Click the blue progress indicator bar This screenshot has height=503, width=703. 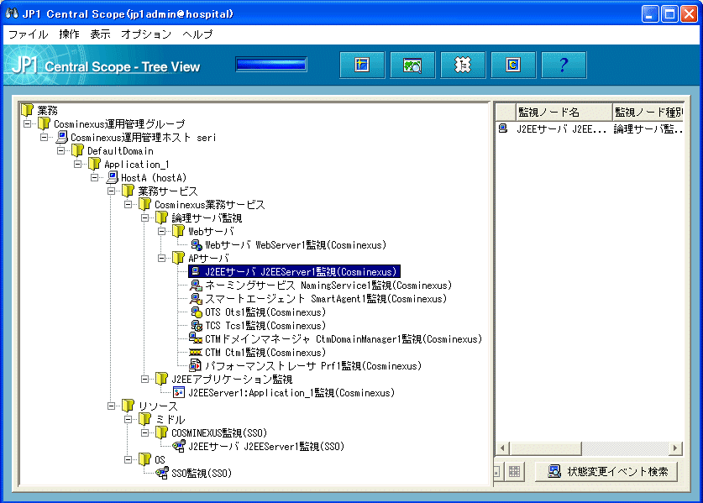tap(271, 65)
